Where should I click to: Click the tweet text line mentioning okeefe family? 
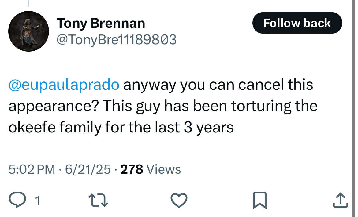click(x=121, y=127)
